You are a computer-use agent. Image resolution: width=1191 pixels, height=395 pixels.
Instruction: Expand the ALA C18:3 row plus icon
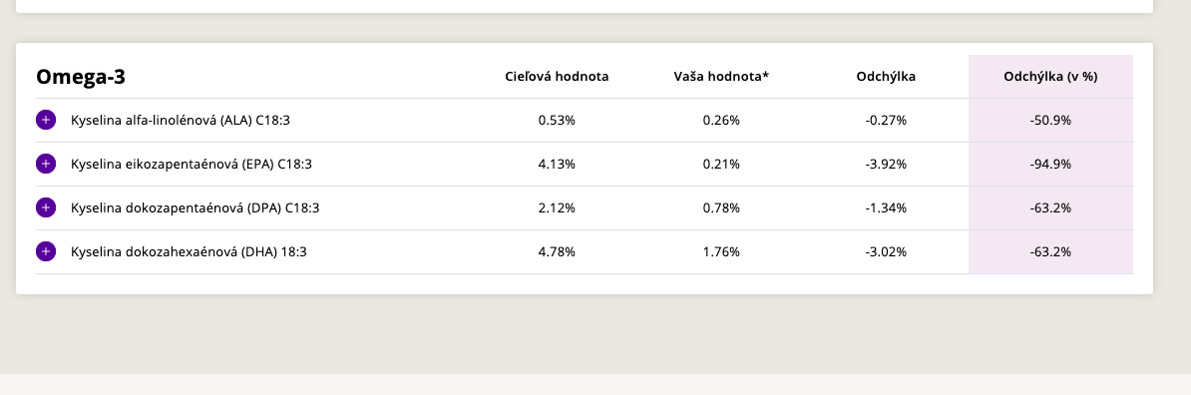click(46, 120)
